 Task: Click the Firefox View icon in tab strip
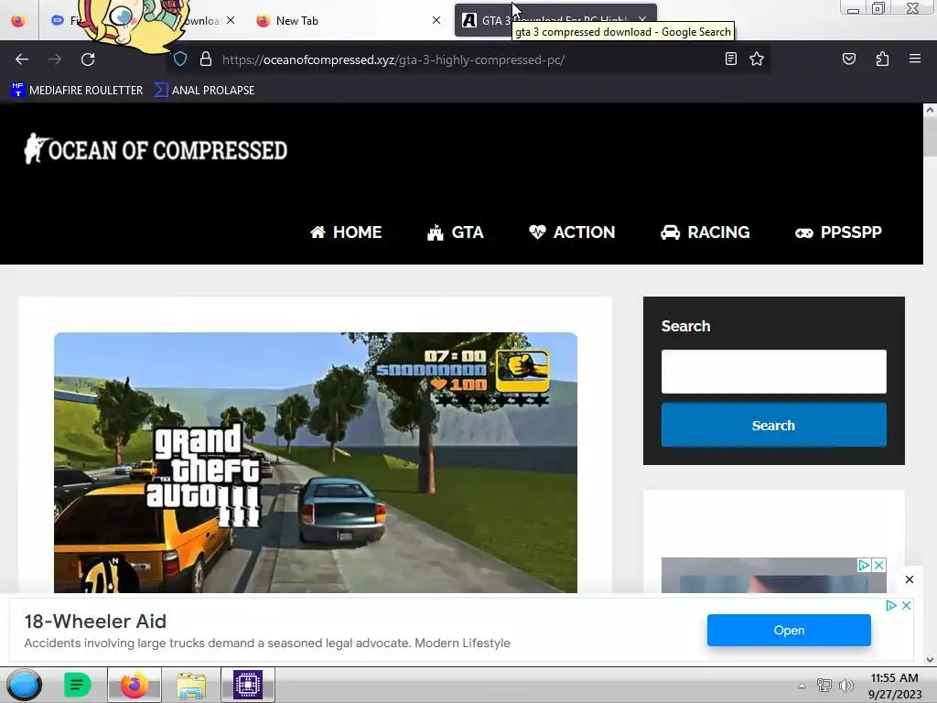[x=18, y=21]
